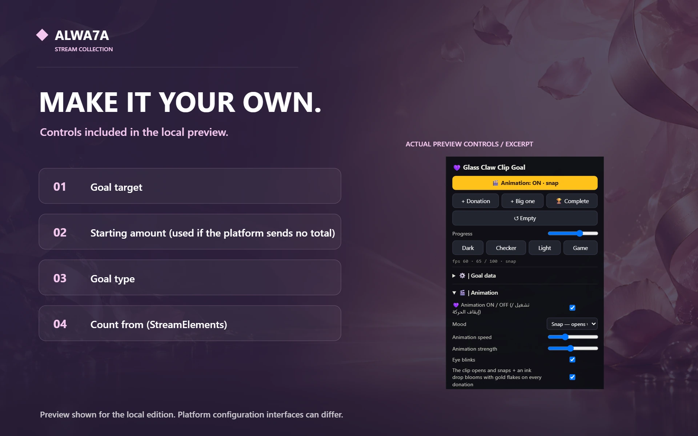Image resolution: width=698 pixels, height=436 pixels.
Task: Click the purple heart icon beside Glass Claw Clip Goal
Action: 457,167
